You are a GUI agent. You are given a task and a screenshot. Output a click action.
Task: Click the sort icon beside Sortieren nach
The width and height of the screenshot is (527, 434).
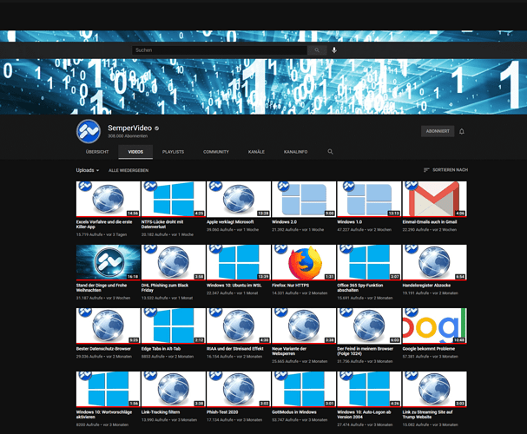point(426,170)
